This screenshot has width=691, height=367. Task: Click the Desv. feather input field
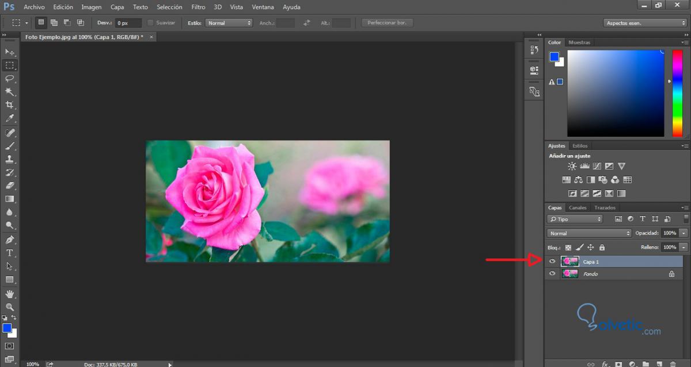coord(128,23)
